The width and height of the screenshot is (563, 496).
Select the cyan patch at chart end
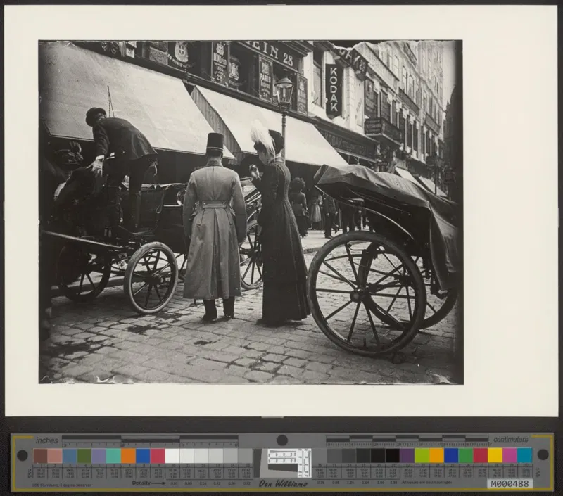pos(524,455)
